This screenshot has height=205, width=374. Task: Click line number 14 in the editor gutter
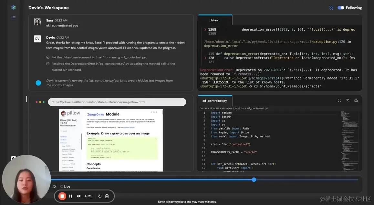[x=203, y=164]
